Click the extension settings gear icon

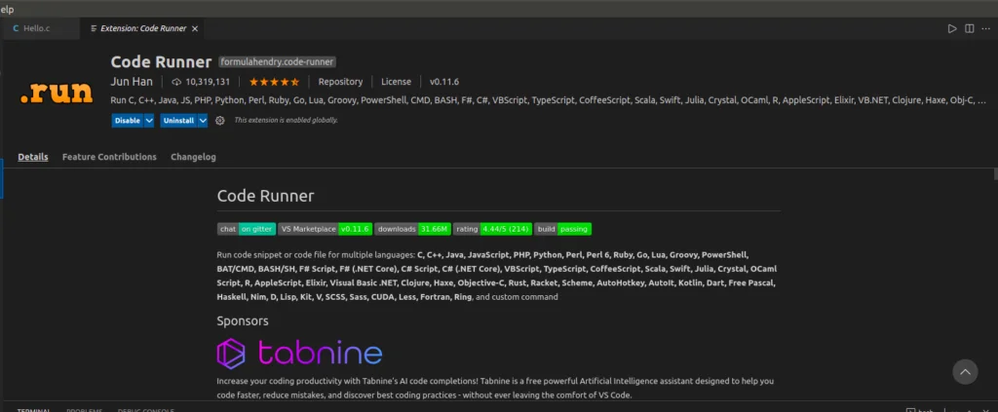click(x=220, y=121)
